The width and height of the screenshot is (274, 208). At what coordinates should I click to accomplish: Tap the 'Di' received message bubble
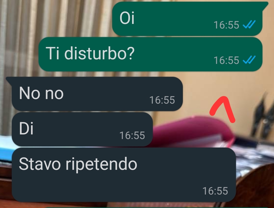click(x=82, y=129)
